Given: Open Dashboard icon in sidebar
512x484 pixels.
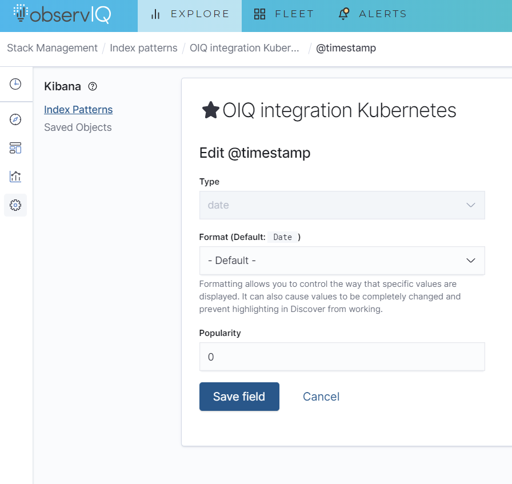Looking at the screenshot, I should 15,148.
